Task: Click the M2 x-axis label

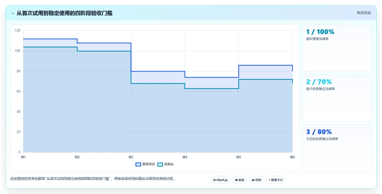Action: [77, 157]
